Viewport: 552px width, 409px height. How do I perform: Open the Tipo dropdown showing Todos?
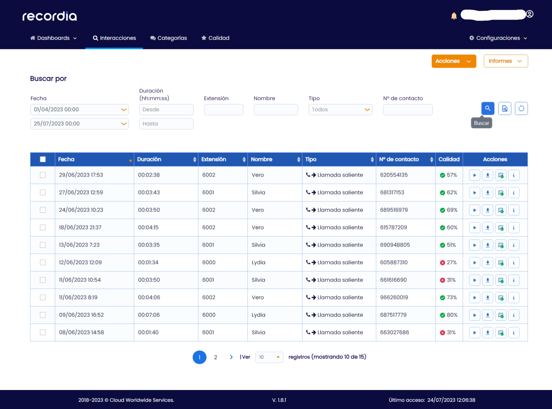(340, 110)
